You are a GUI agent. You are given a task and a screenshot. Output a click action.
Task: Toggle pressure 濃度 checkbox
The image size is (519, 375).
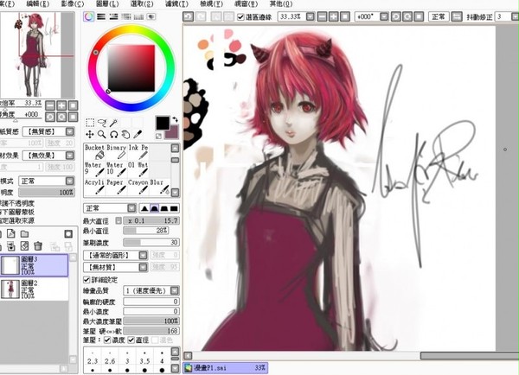(107, 340)
